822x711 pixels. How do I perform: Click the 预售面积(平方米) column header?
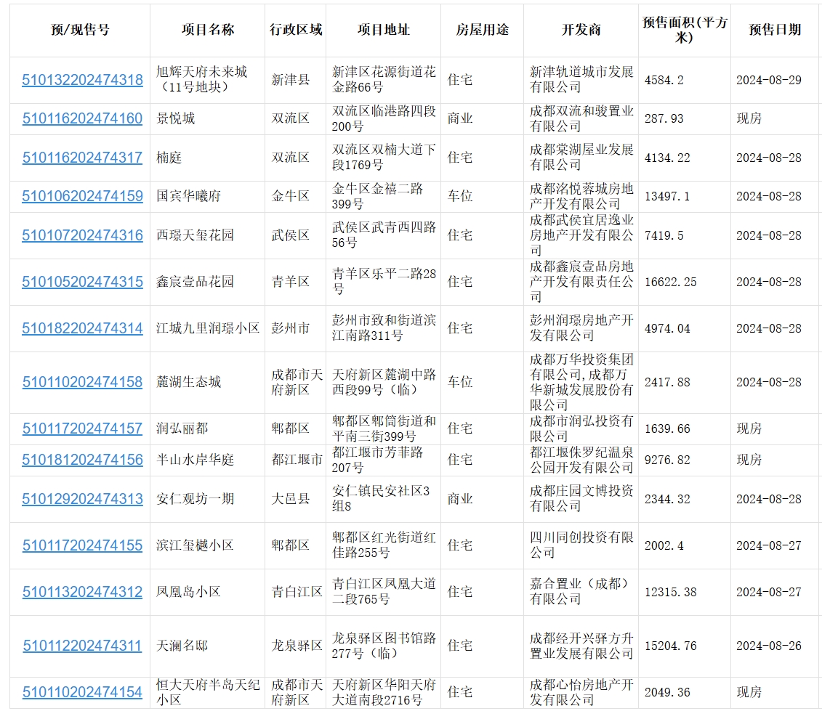[x=685, y=30]
